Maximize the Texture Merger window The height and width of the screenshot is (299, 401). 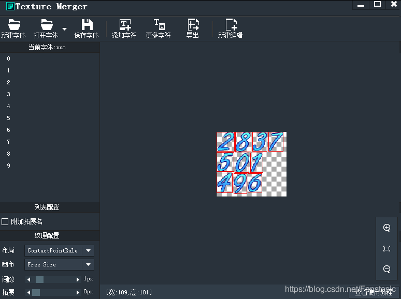click(x=378, y=4)
